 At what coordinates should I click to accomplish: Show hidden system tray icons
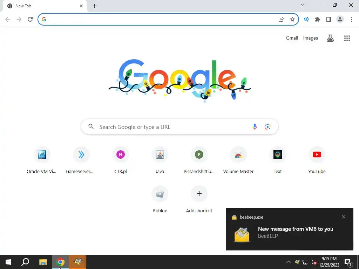pos(289,262)
